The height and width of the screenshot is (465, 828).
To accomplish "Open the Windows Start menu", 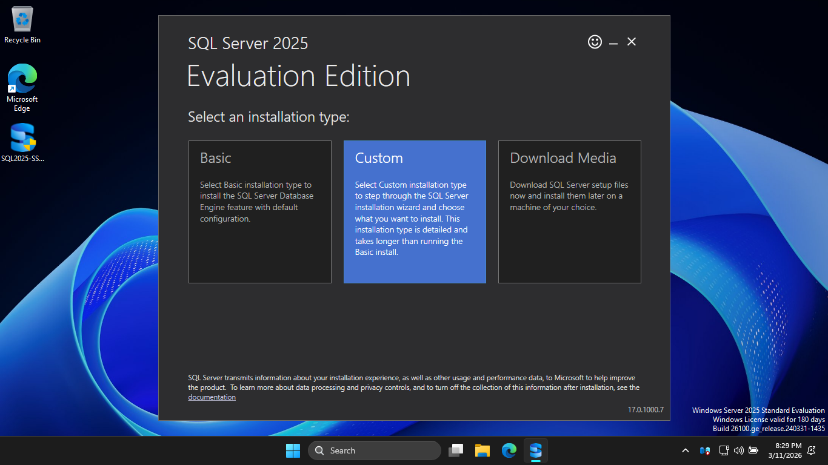I will click(293, 450).
